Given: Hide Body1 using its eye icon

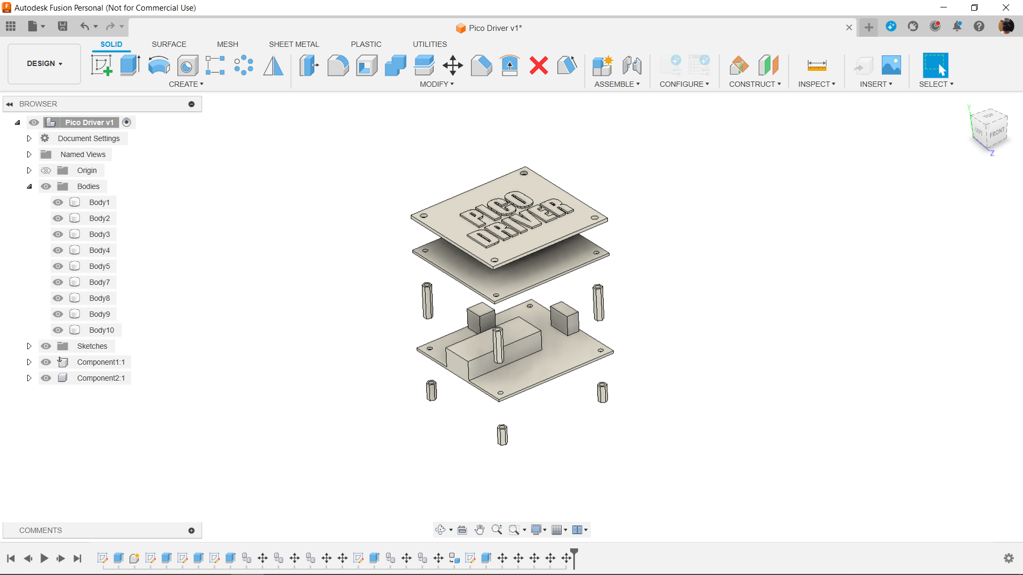Looking at the screenshot, I should click(58, 202).
